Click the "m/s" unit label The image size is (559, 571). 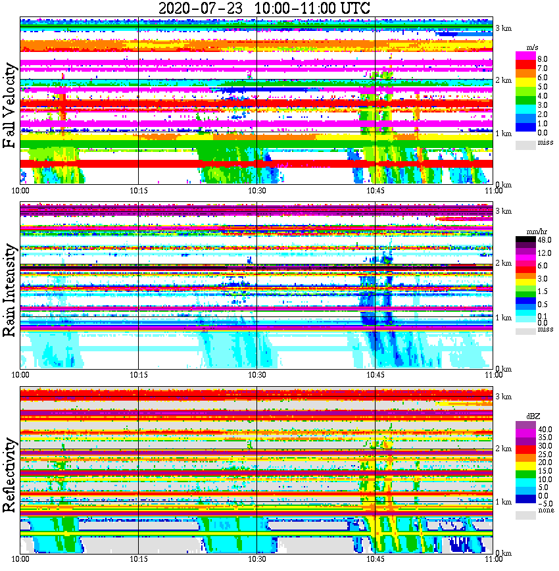coord(533,48)
